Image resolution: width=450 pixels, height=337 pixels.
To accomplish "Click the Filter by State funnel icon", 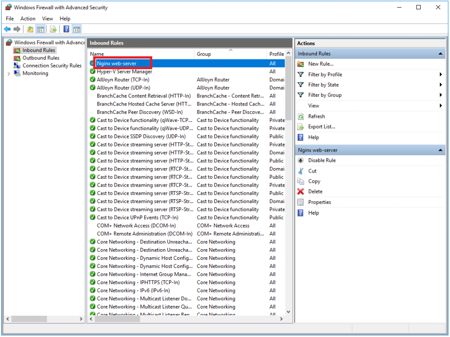I will click(x=300, y=85).
